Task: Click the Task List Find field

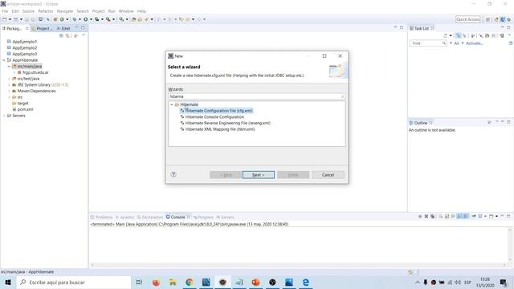Action: click(x=428, y=43)
